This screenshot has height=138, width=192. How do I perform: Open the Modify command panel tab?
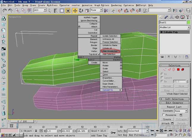tap(166, 17)
